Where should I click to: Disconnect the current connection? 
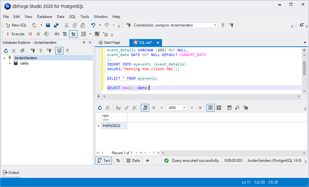49,50
